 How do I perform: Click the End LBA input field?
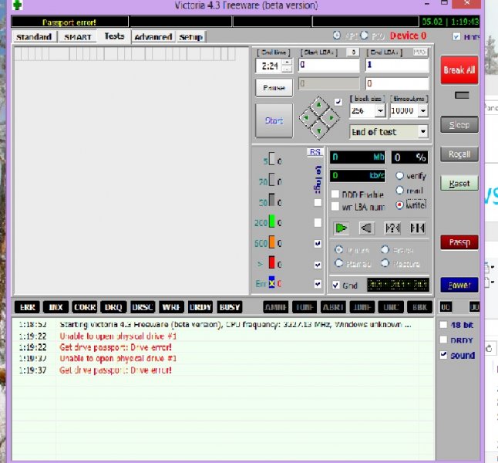point(397,65)
